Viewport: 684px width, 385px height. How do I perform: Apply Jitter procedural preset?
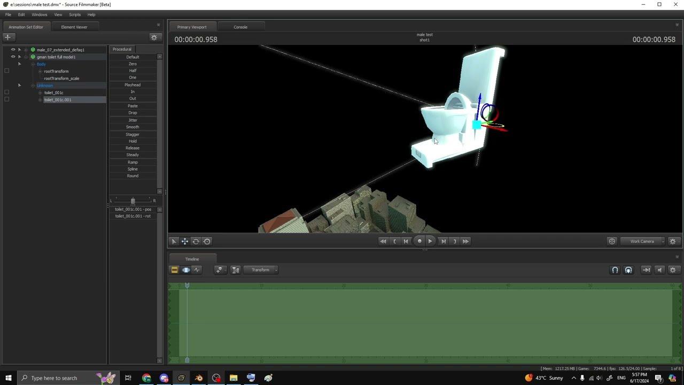point(133,120)
